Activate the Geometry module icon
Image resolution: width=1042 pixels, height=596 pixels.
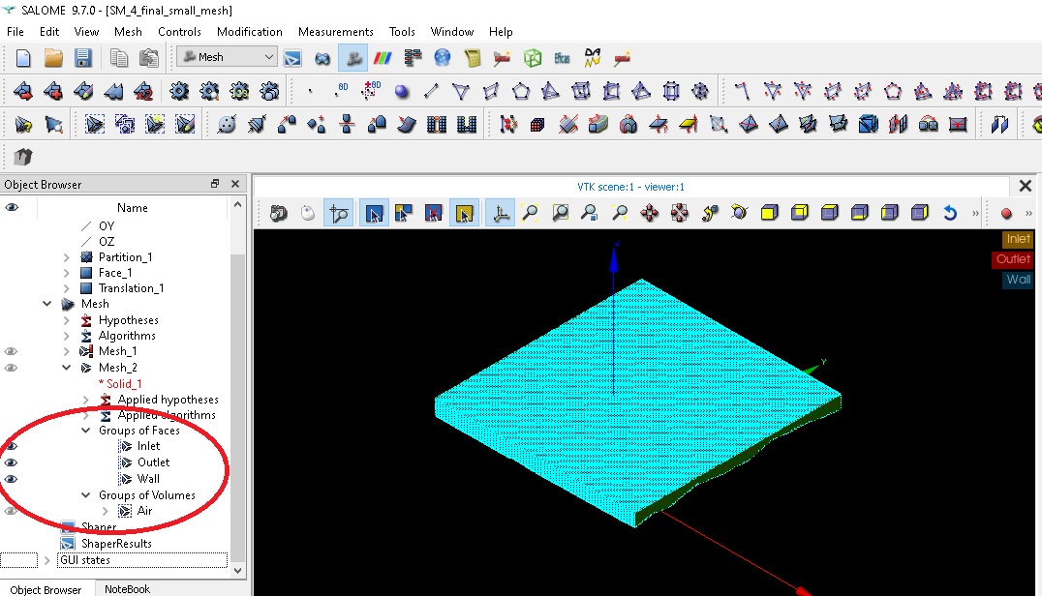click(x=322, y=58)
